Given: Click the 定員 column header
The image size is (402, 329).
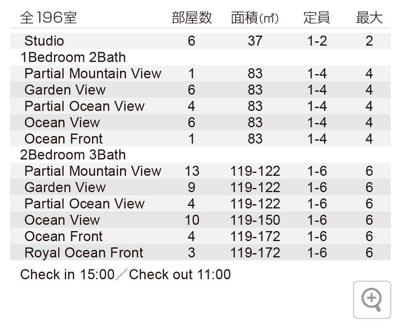Looking at the screenshot, I should click(317, 18).
